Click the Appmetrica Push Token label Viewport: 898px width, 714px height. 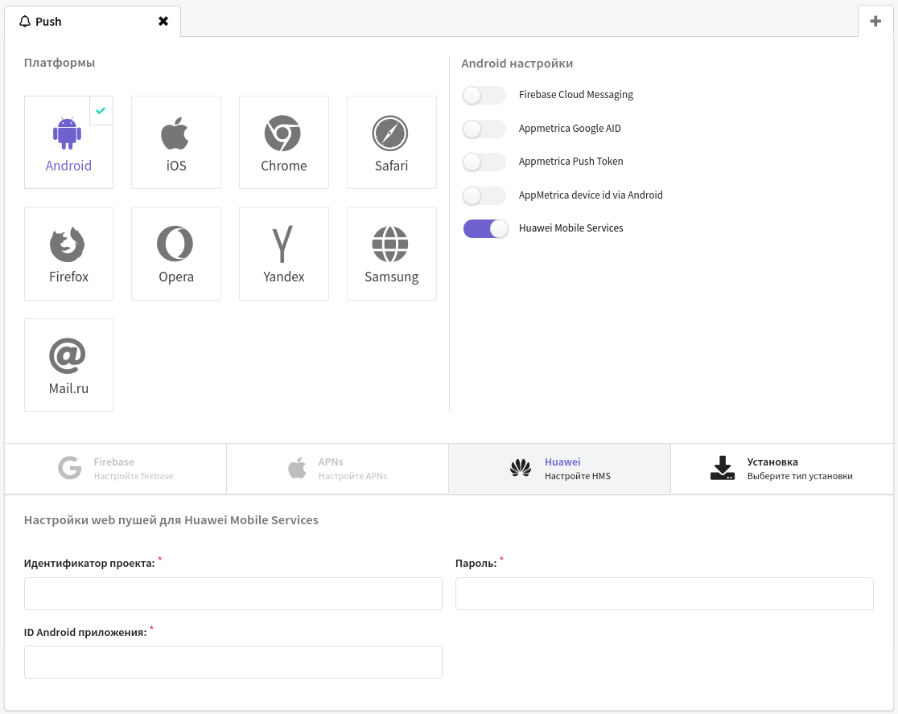pos(571,162)
